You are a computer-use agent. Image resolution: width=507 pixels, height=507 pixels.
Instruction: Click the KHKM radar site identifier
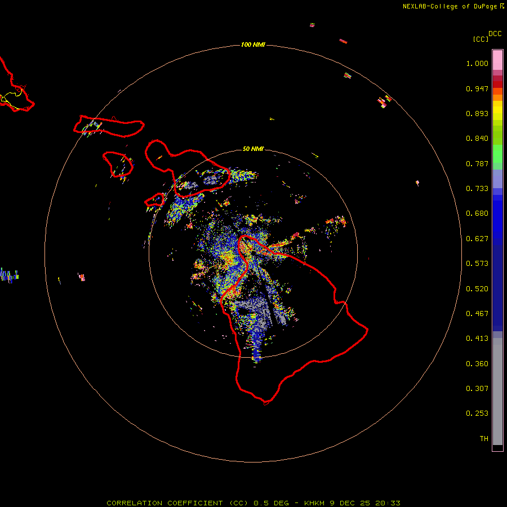(314, 503)
